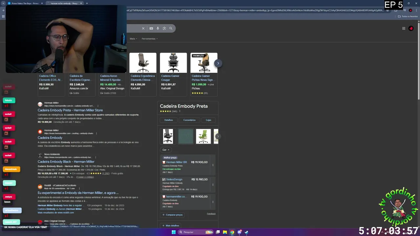Viewport: 420px width, 236px height.
Task: Open the Cor color dropdown
Action: [166, 150]
